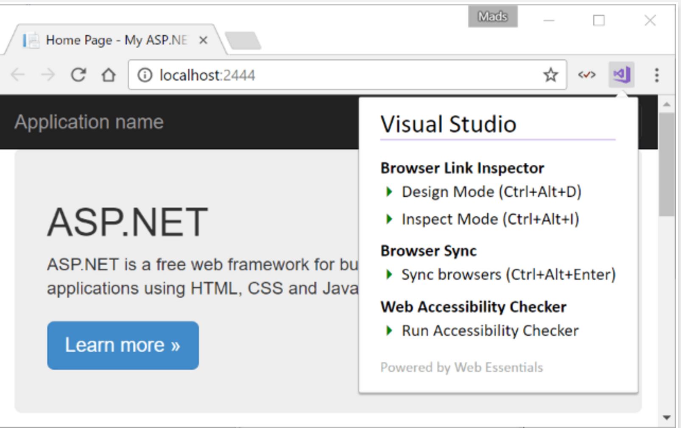The image size is (681, 428).
Task: Click the Mads profile button
Action: [x=492, y=17]
